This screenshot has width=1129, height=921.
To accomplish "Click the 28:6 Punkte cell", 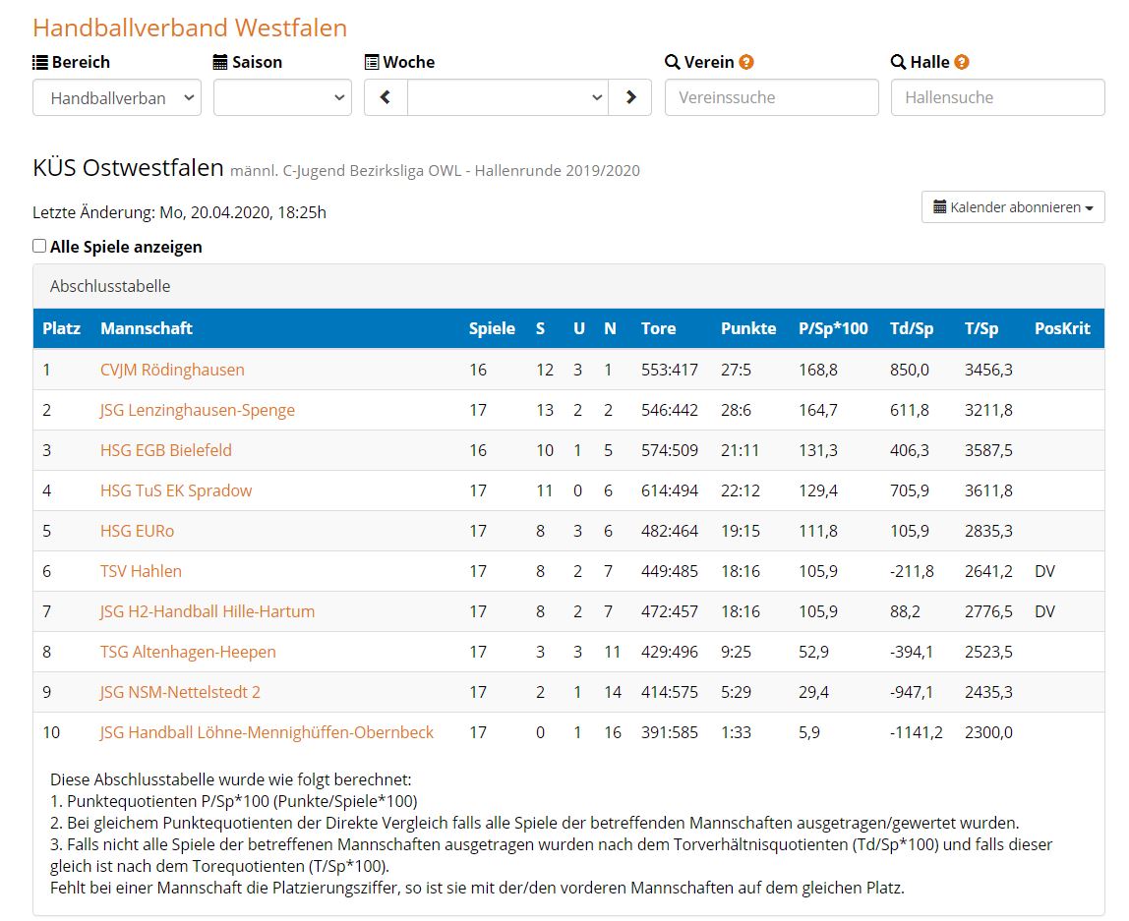I will click(736, 410).
